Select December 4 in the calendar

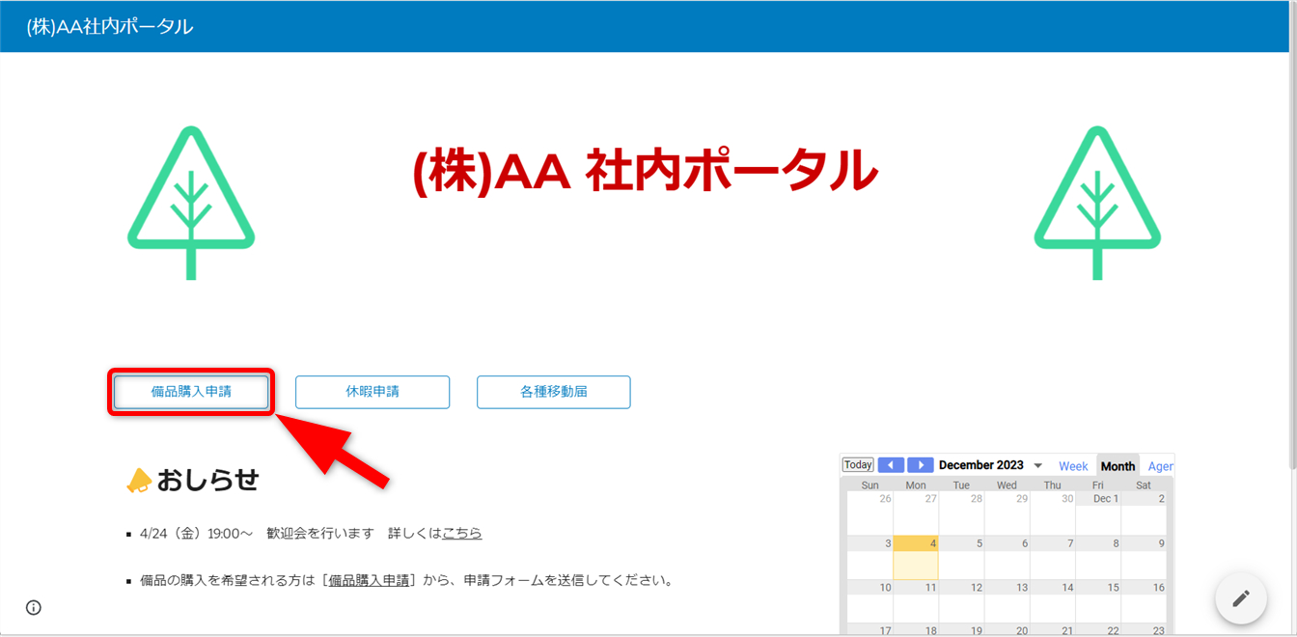(916, 559)
